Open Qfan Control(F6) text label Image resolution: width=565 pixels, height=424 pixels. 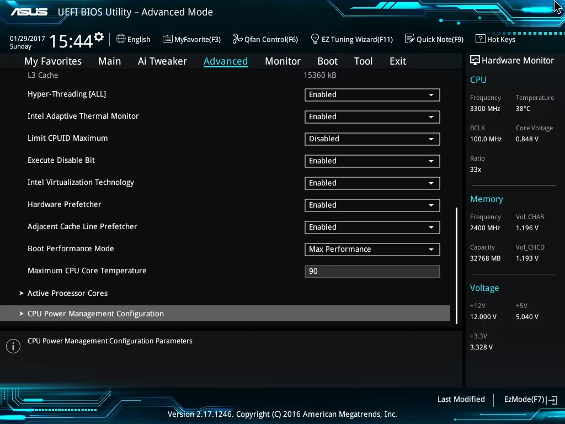(271, 39)
